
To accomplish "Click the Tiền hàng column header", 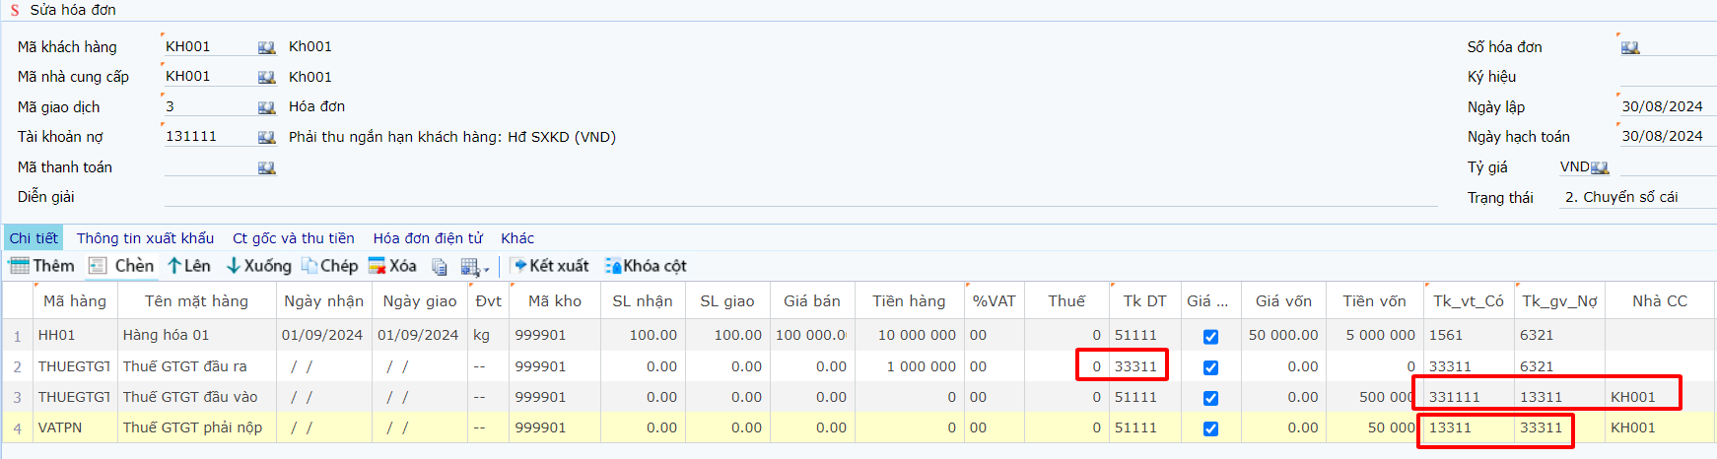I will (908, 301).
